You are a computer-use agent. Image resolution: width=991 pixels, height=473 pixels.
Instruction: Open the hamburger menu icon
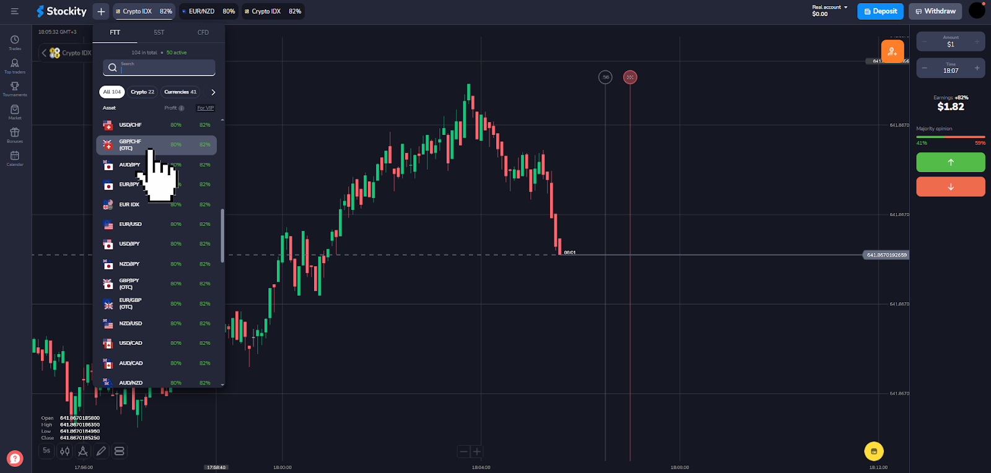[14, 11]
